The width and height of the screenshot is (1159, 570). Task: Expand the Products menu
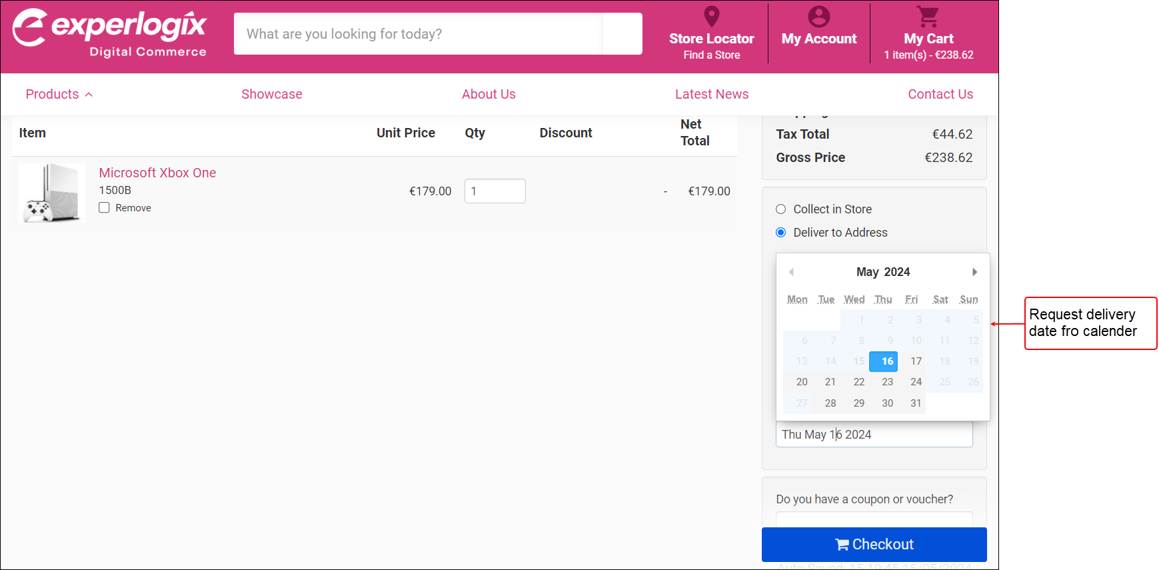59,95
